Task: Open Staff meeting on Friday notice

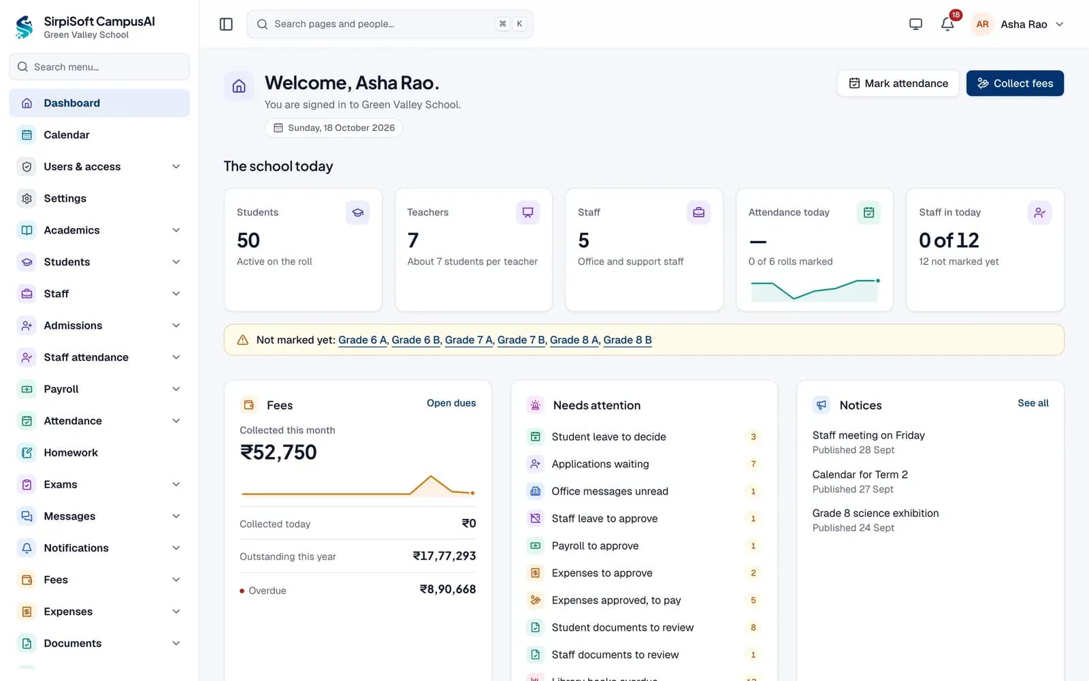Action: click(868, 435)
